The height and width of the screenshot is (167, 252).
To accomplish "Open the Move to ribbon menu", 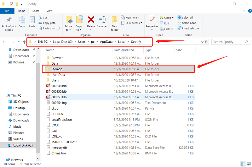I will coord(68,23).
